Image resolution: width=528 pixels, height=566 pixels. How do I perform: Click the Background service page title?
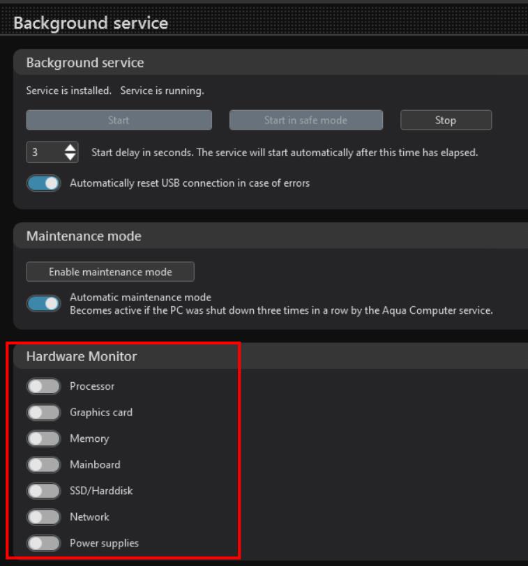[x=91, y=23]
